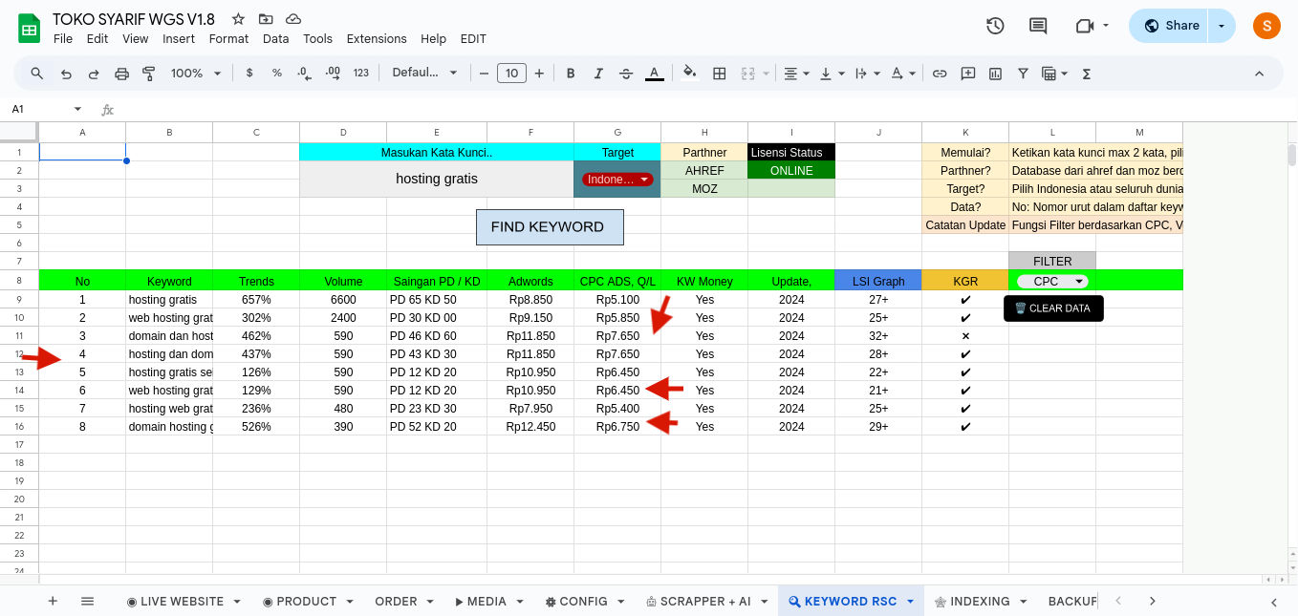Open horizontal align options
Viewport: 1298px width, 616px height.
click(x=796, y=73)
